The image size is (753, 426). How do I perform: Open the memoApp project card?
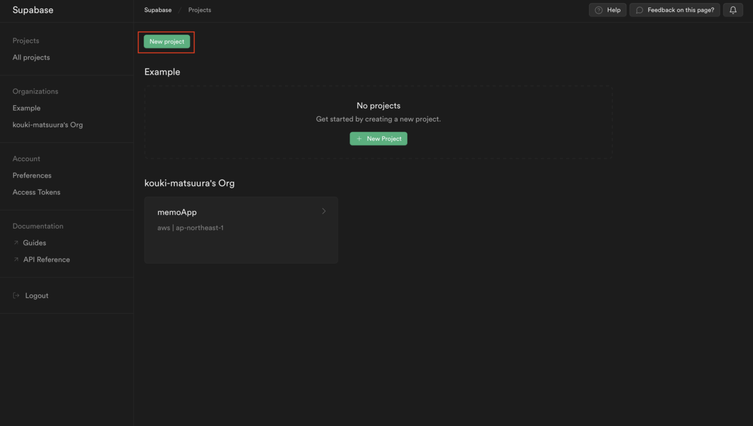(x=241, y=230)
